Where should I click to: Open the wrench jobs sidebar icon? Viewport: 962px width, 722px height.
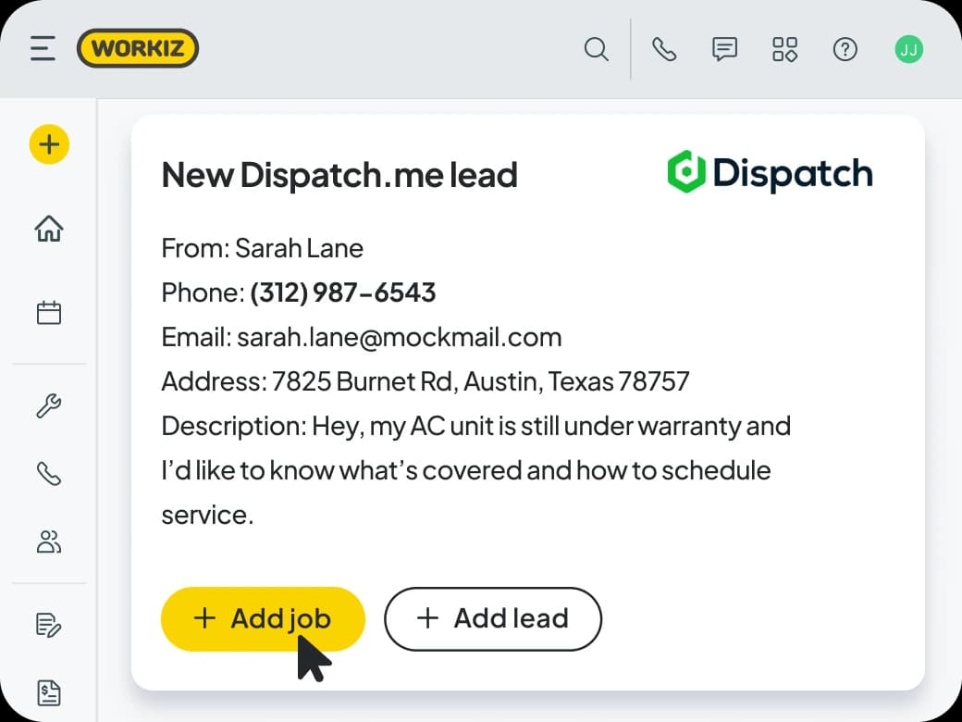[48, 405]
